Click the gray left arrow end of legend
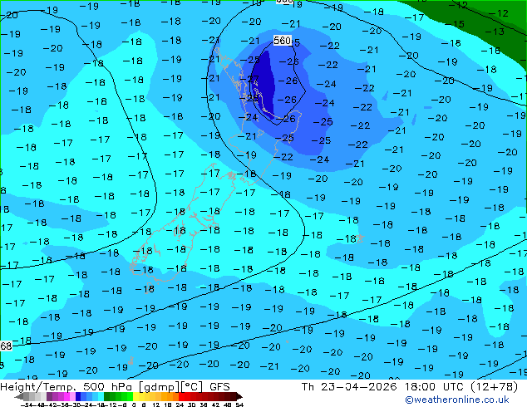Viewport: 527px width, 407px height. (x=19, y=396)
